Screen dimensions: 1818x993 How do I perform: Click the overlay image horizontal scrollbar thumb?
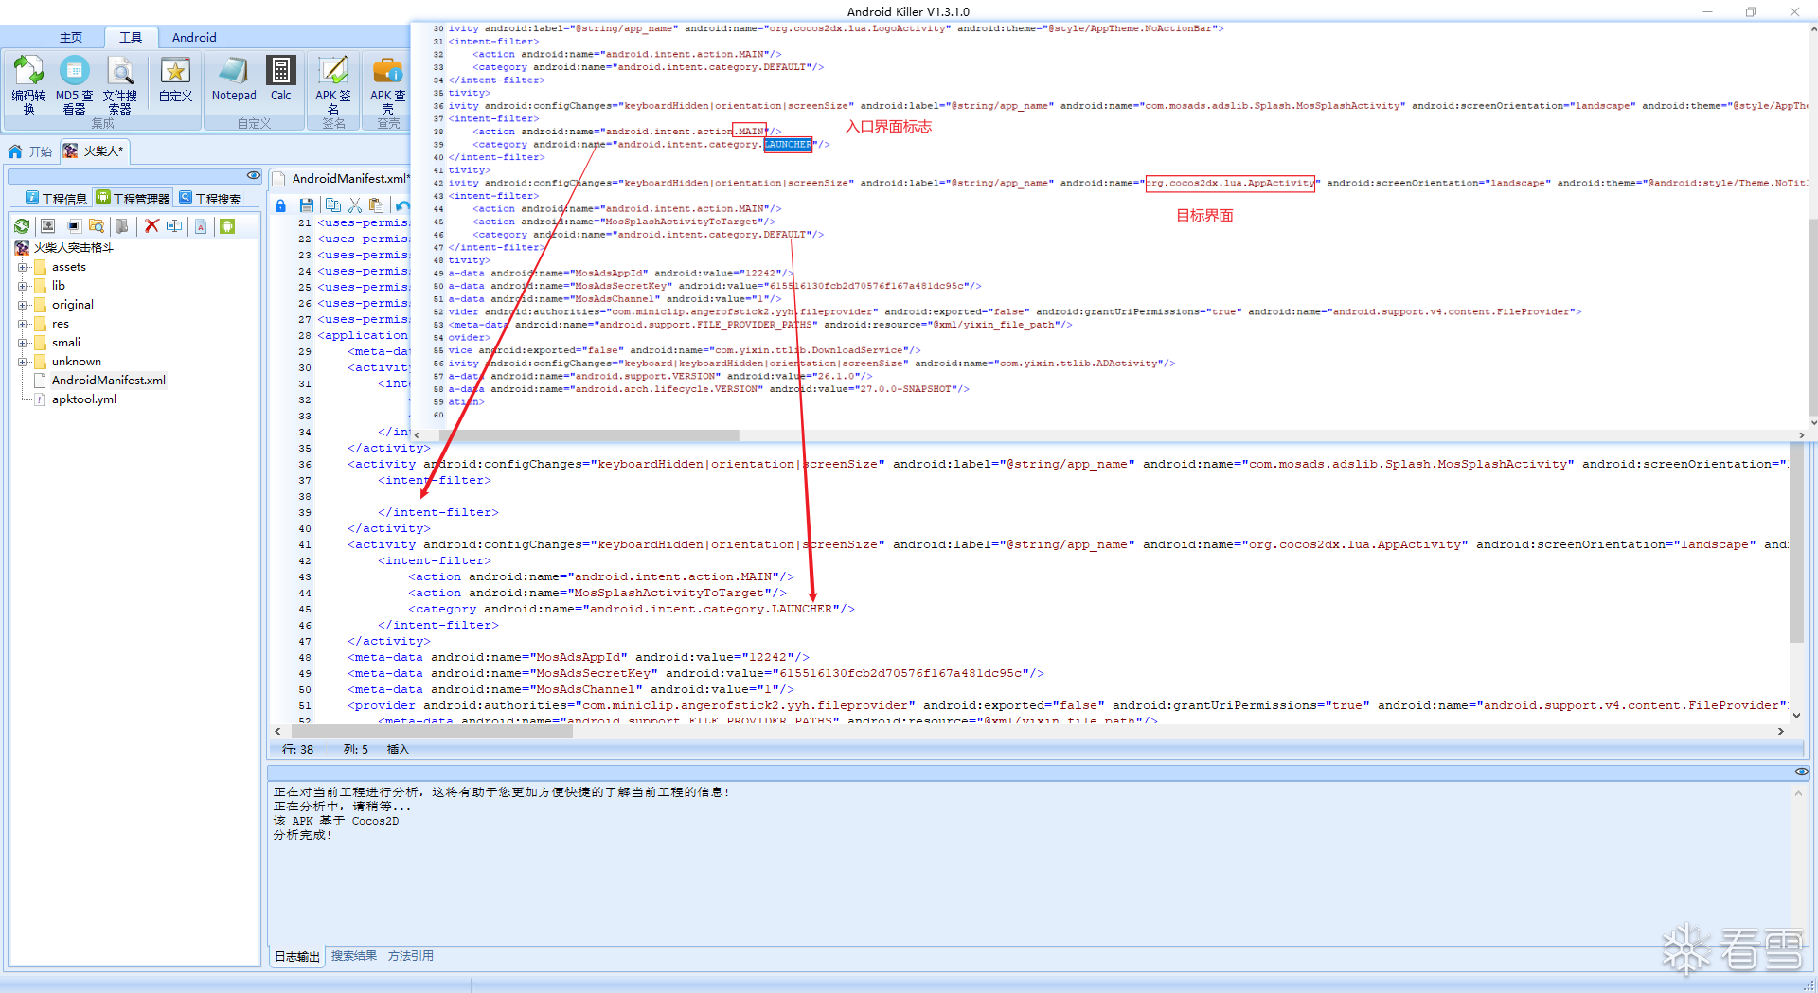pyautogui.click(x=588, y=435)
